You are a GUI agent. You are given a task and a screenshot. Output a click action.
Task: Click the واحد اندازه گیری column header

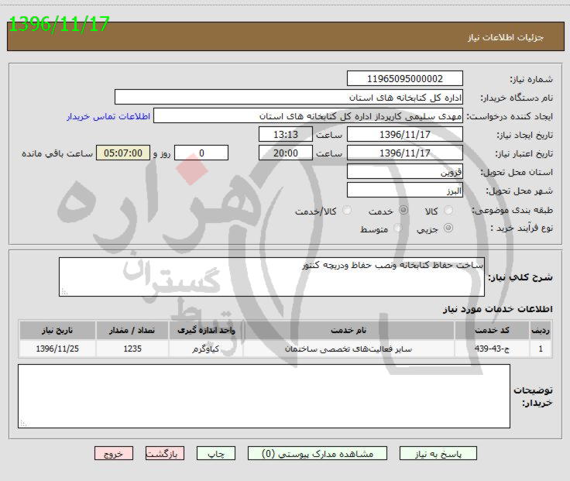[x=206, y=330]
